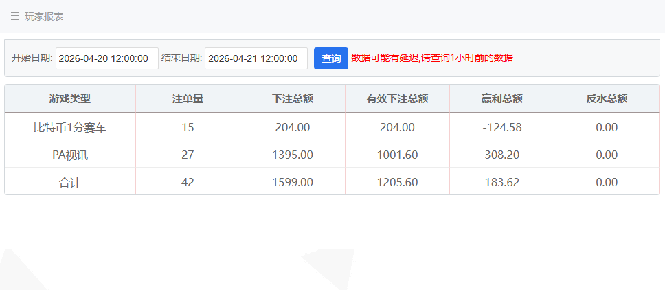Click the 反水总额 column header
The height and width of the screenshot is (290, 665).
pos(607,98)
